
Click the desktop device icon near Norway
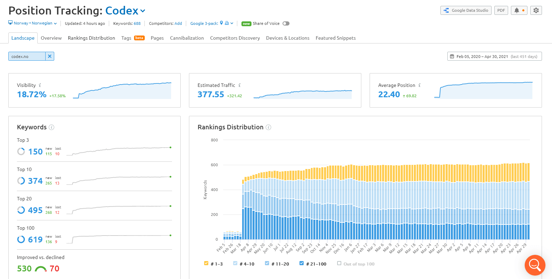coord(10,23)
